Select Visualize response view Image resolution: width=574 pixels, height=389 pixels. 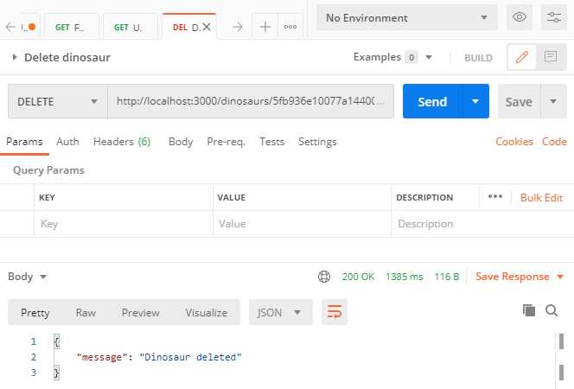click(x=207, y=313)
